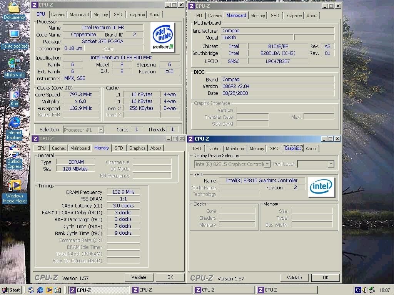Click the memory Size 128 MBytes field

click(x=75, y=169)
